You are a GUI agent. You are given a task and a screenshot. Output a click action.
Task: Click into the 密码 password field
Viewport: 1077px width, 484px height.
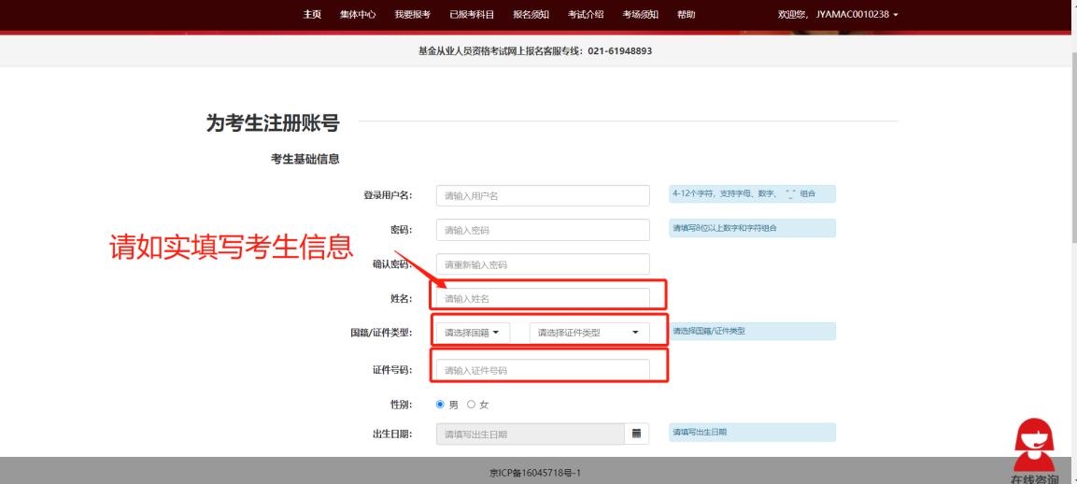542,230
